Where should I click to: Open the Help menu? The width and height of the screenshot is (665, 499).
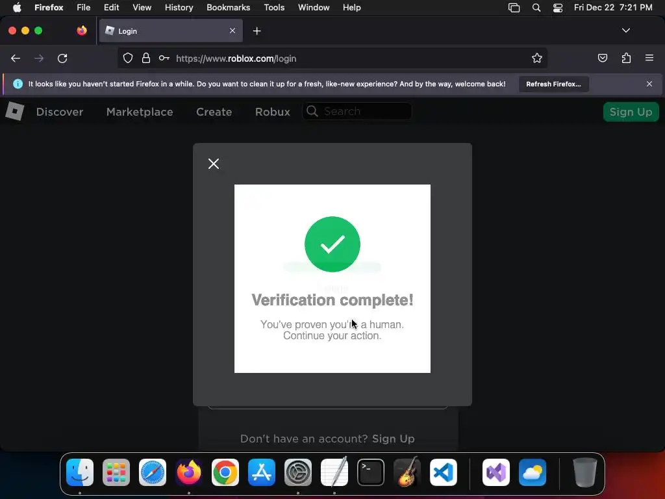(351, 8)
